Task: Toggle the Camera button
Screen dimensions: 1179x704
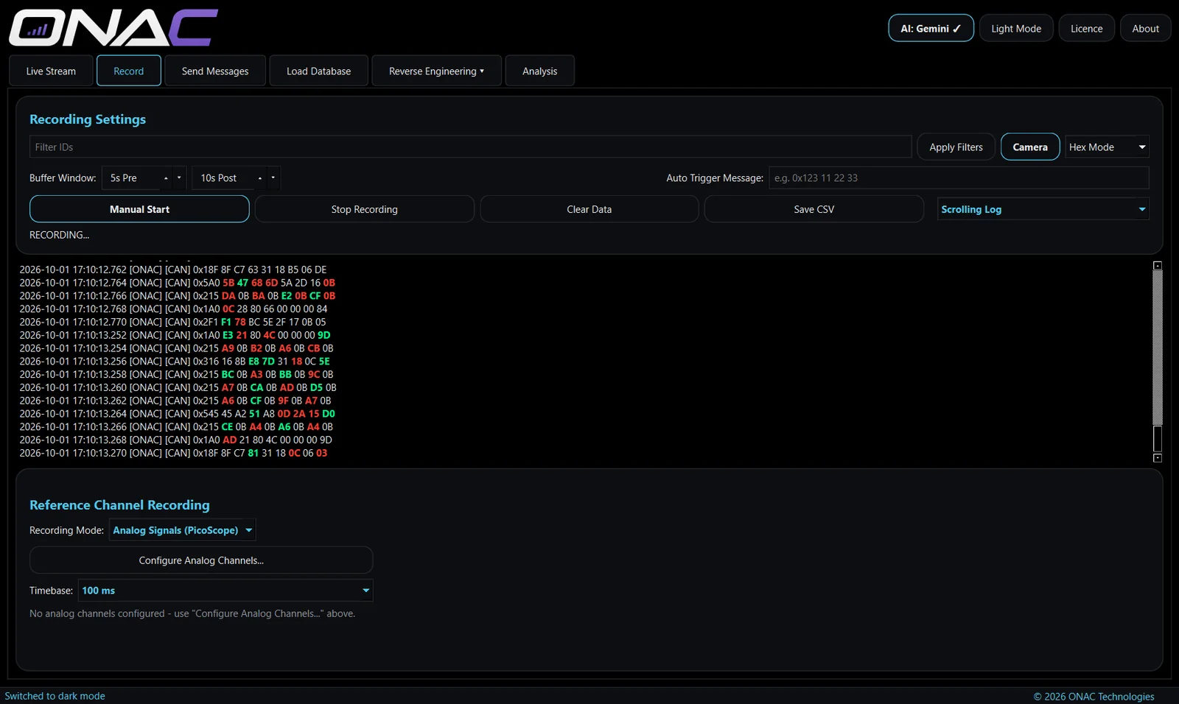Action: click(x=1030, y=147)
